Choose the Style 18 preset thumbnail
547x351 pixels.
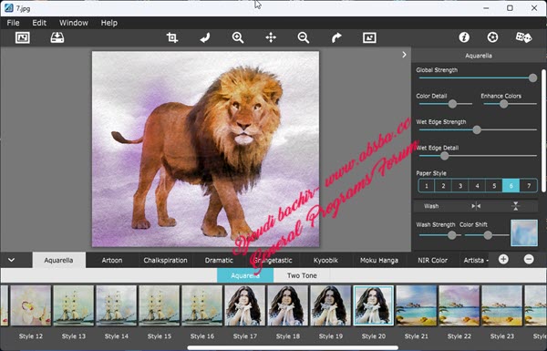[x=288, y=305]
